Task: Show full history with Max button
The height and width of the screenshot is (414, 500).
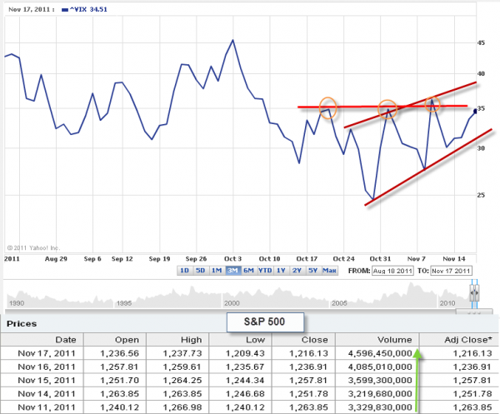Action: tap(329, 271)
